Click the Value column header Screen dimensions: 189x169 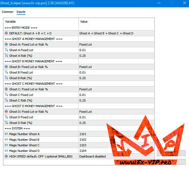coord(116,22)
